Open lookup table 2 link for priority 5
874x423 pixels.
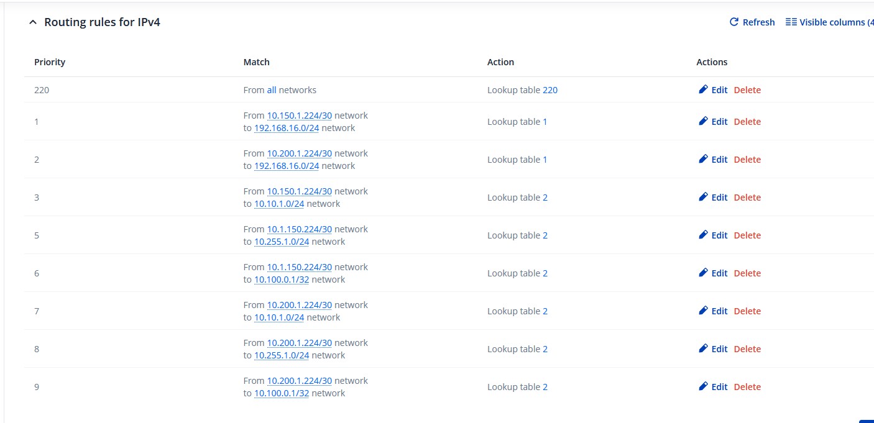545,235
